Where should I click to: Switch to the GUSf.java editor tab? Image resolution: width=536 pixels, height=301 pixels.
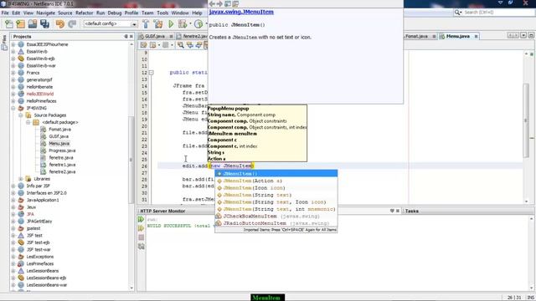[x=155, y=36]
